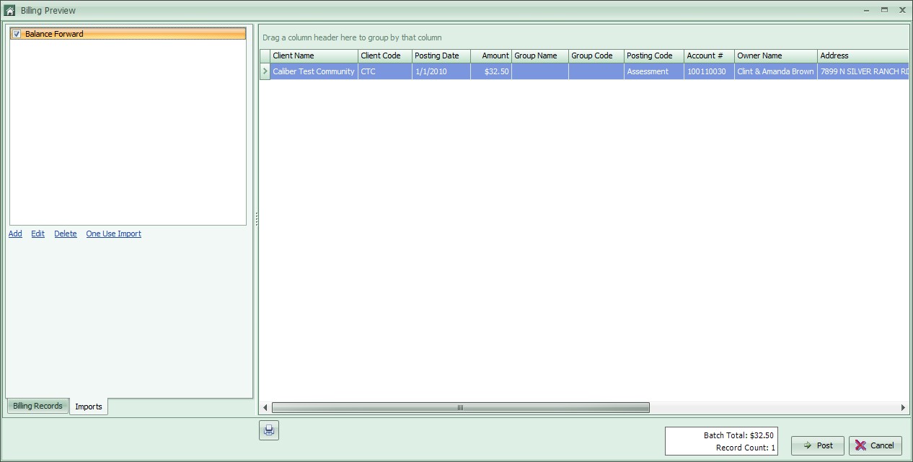The image size is (913, 462).
Task: Click the scroll right arrow of the grid
Action: point(903,407)
